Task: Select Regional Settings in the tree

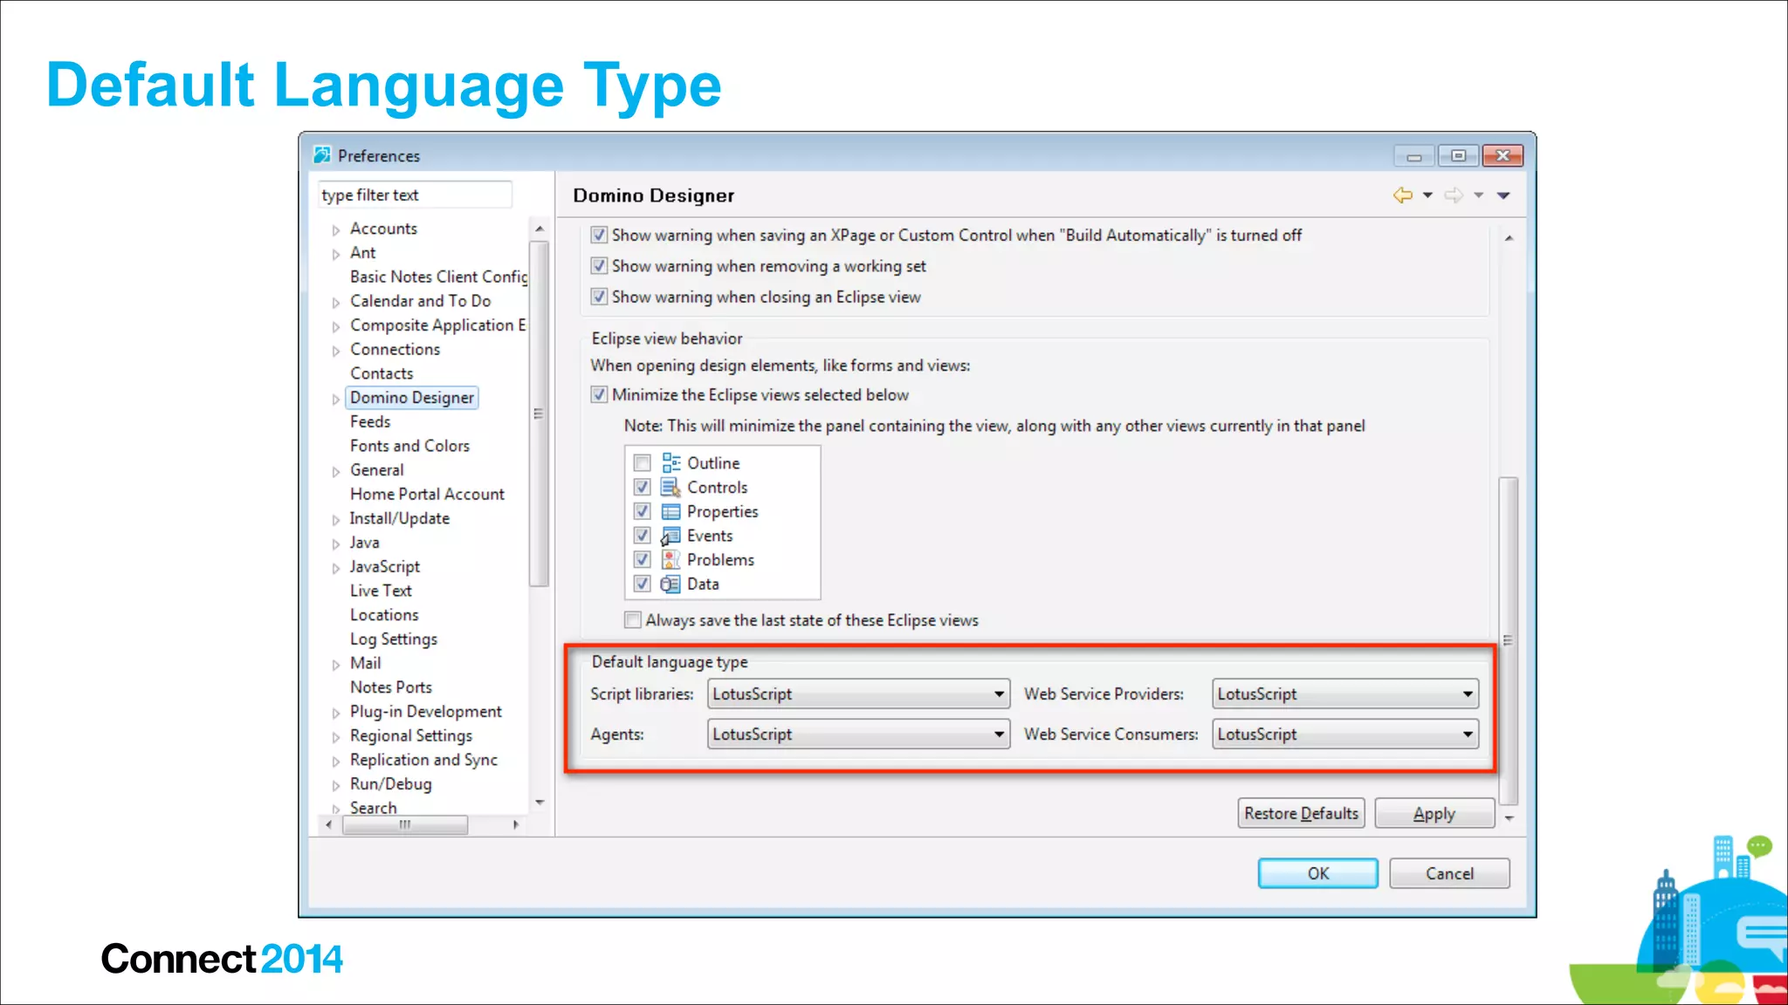Action: click(x=411, y=736)
